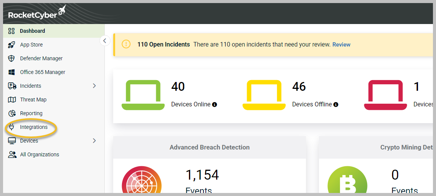This screenshot has height=196, width=436.
Task: Open the Dashboard menu item
Action: 33,31
